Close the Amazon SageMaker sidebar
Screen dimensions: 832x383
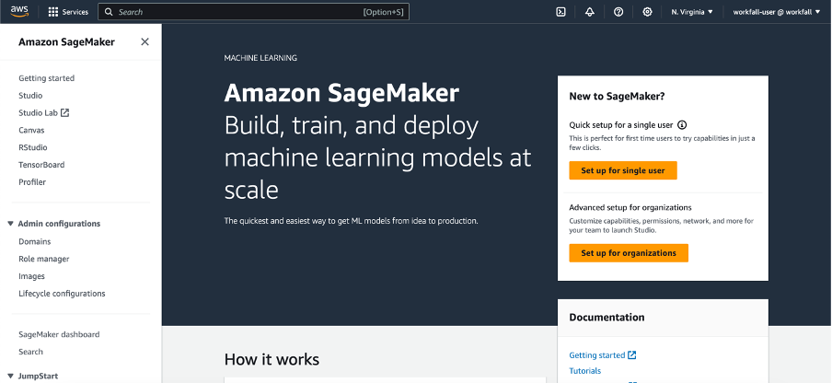tap(144, 42)
